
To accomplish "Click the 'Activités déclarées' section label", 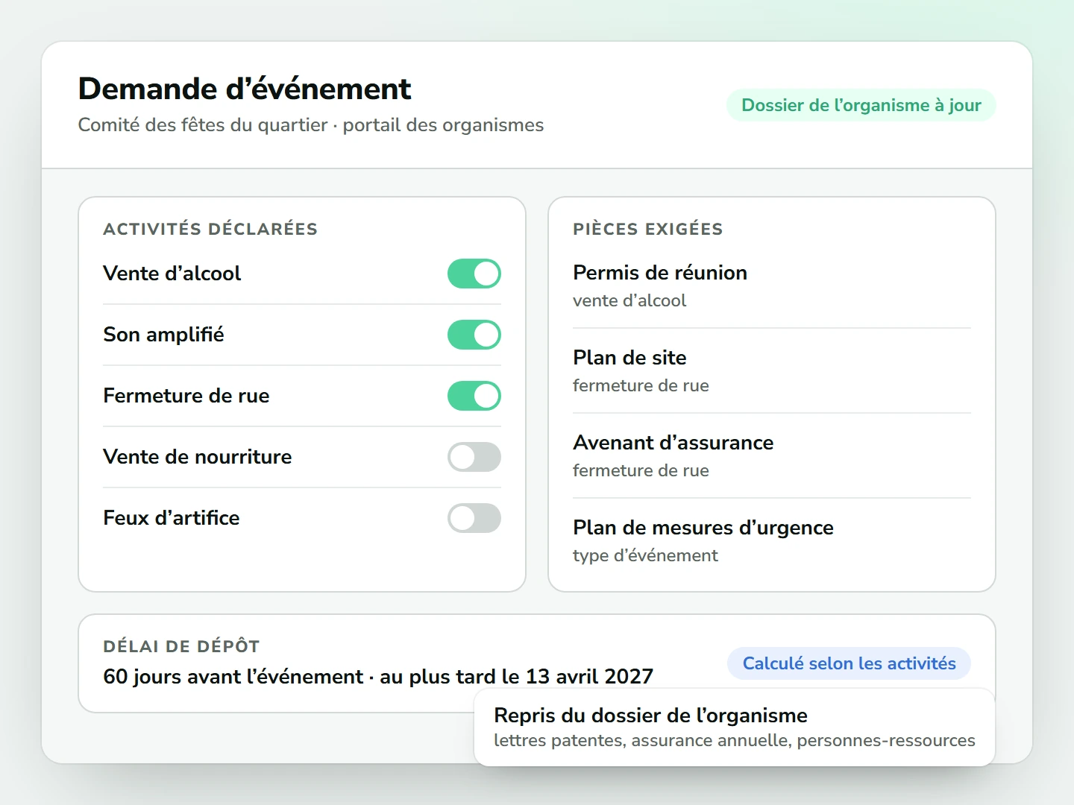I will coord(210,229).
